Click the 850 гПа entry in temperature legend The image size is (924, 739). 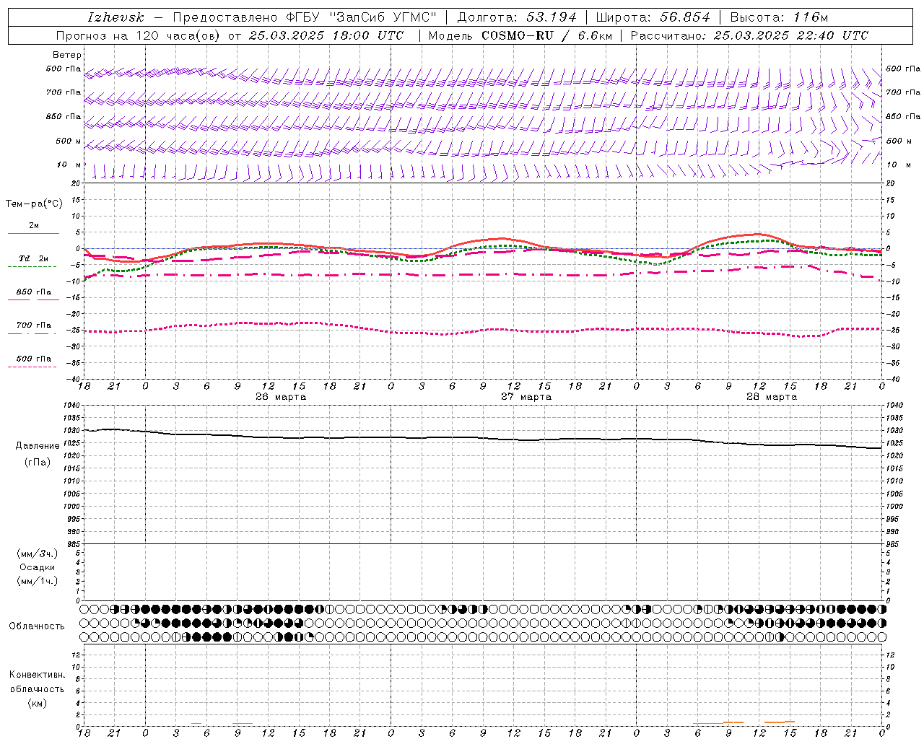click(x=33, y=292)
